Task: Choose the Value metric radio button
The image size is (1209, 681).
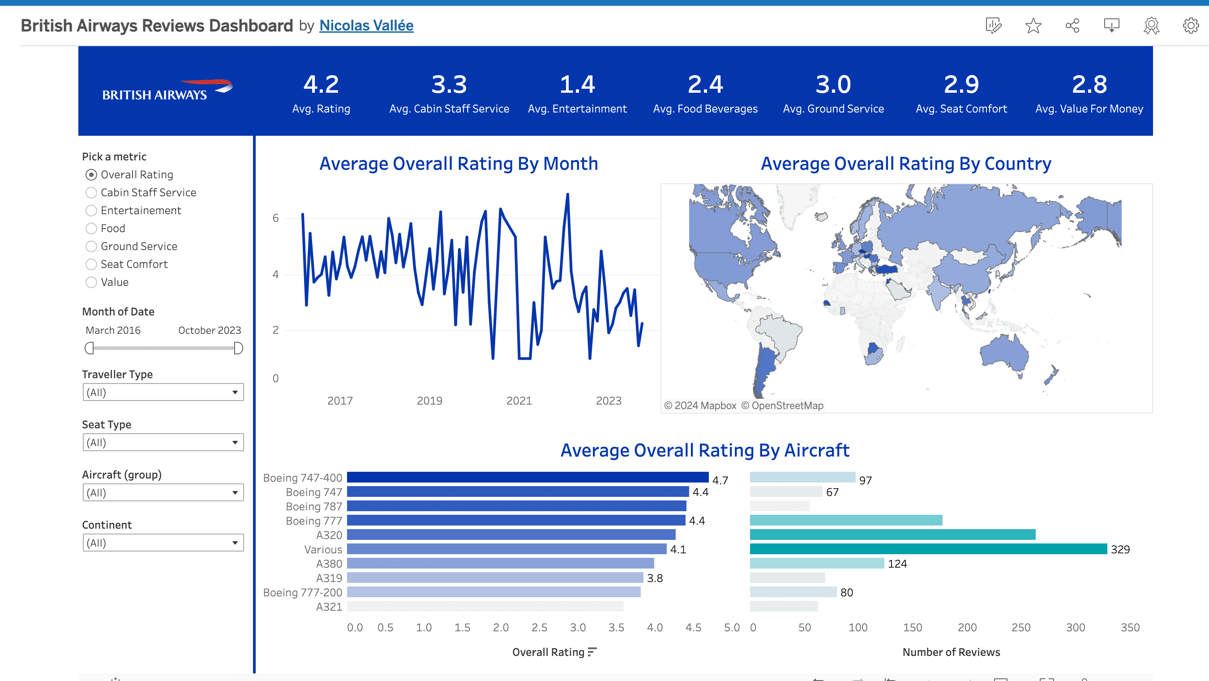Action: (91, 282)
